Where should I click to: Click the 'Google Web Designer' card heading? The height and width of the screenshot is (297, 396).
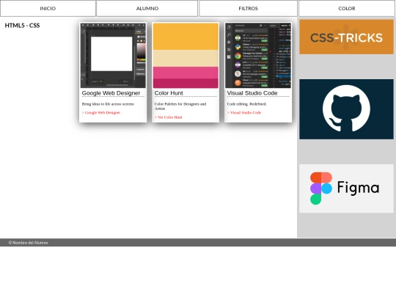coord(111,93)
